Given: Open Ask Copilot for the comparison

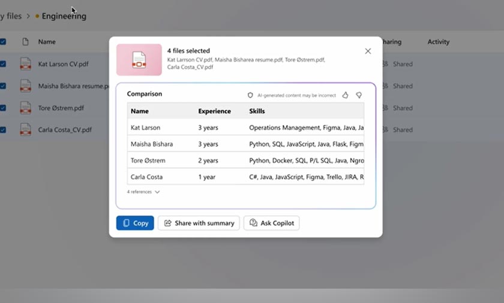Looking at the screenshot, I should click(x=271, y=223).
